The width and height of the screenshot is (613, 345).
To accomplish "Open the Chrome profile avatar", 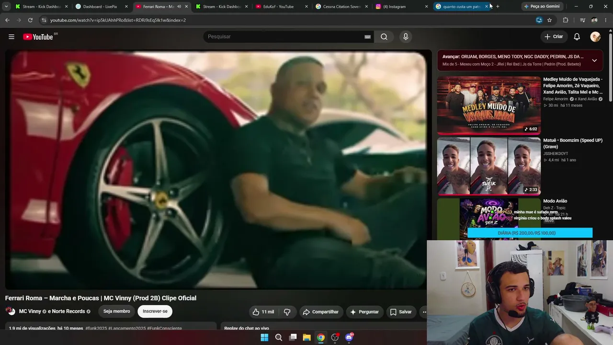I will (x=594, y=20).
